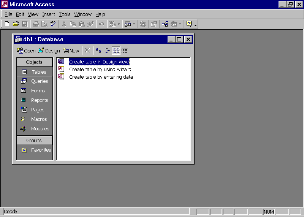This screenshot has height=217, width=304.
Task: Select Macros in the Objects bar
Action: 35,119
